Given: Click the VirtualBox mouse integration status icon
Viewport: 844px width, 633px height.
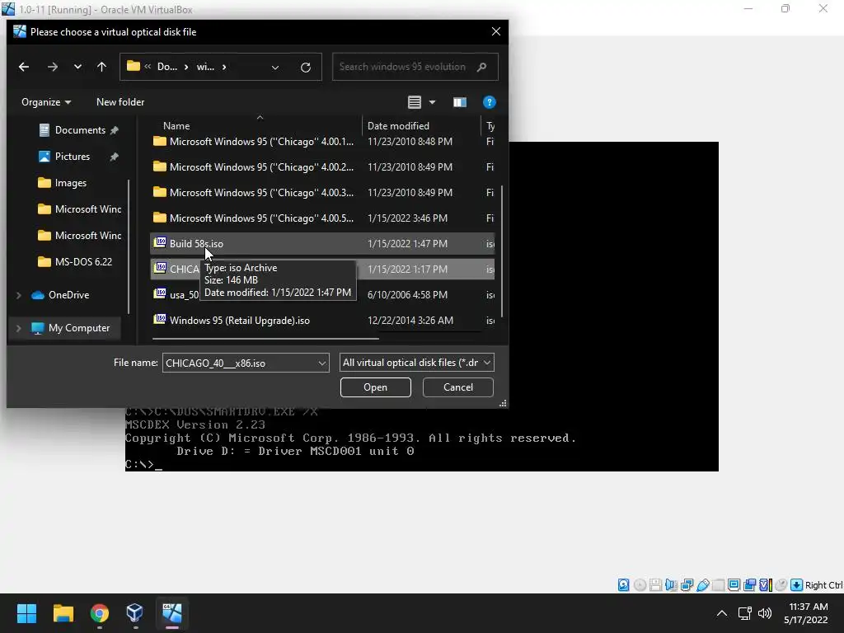Looking at the screenshot, I should pyautogui.click(x=781, y=585).
